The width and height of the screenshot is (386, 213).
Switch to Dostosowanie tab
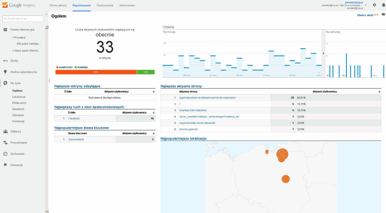[105, 5]
